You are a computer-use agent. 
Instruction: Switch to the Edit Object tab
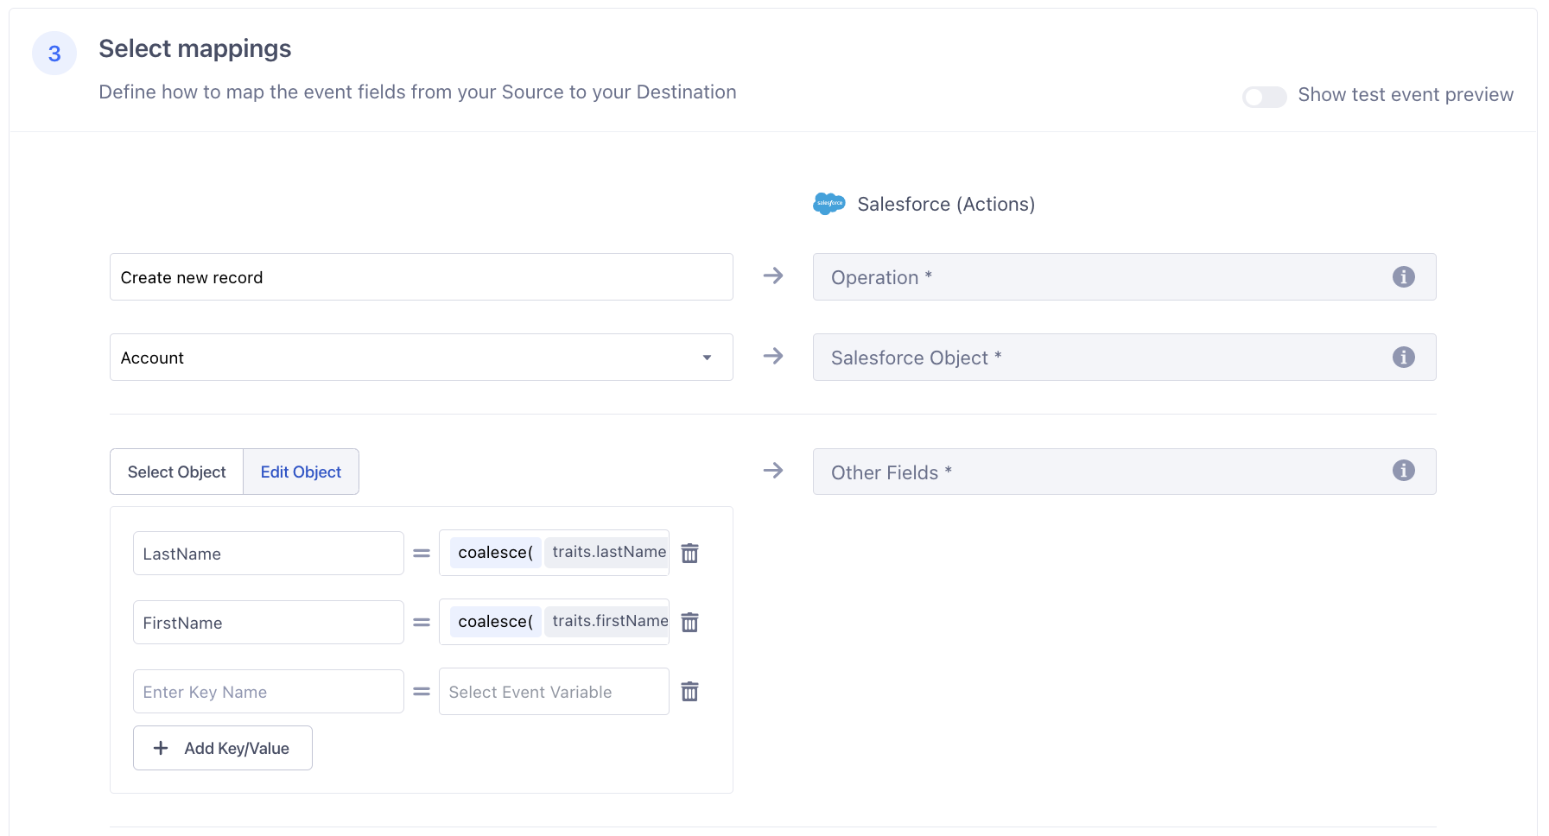[301, 472]
